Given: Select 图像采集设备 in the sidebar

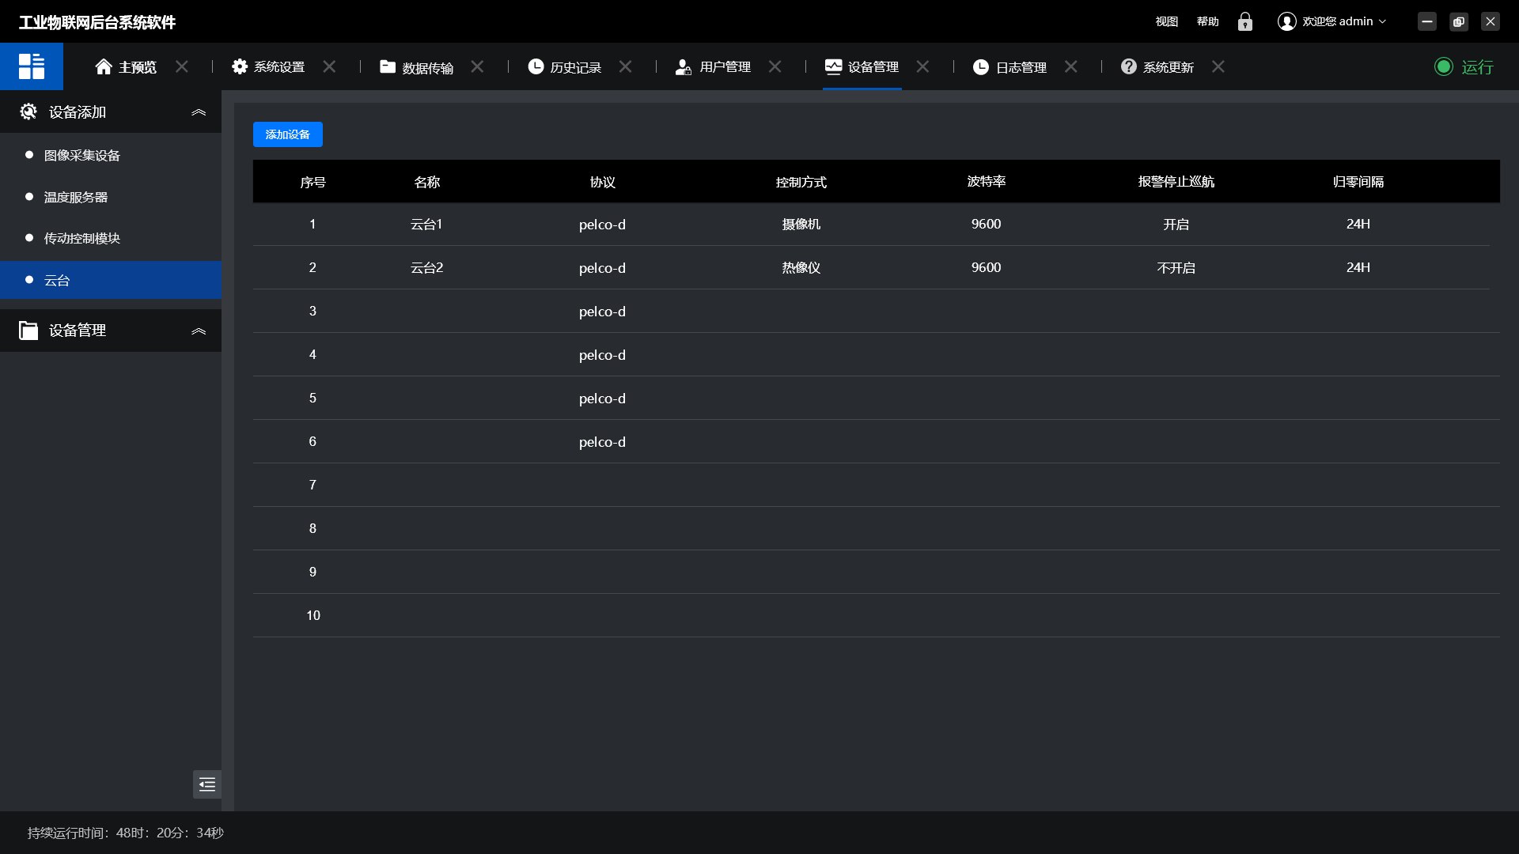Looking at the screenshot, I should point(82,155).
